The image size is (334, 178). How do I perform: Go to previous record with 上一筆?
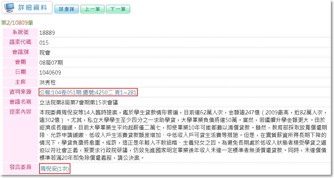coord(92,9)
